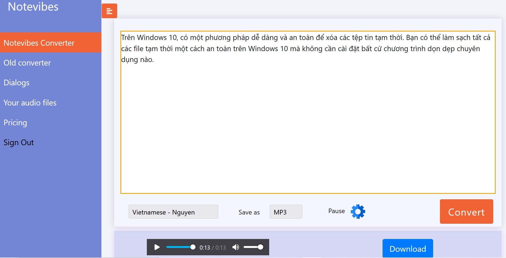Image resolution: width=506 pixels, height=258 pixels.
Task: Adjust the volume slider
Action: click(x=253, y=247)
